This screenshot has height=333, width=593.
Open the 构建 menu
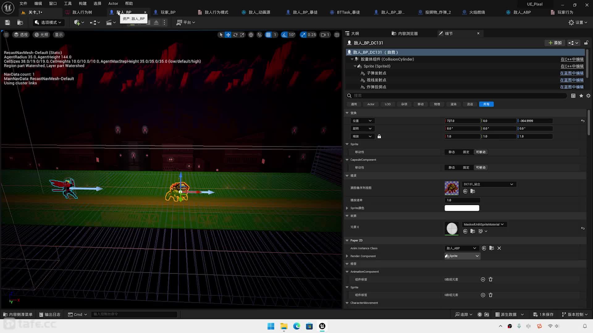[82, 3]
